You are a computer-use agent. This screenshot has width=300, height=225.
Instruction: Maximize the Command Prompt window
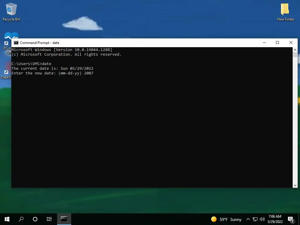(277, 43)
